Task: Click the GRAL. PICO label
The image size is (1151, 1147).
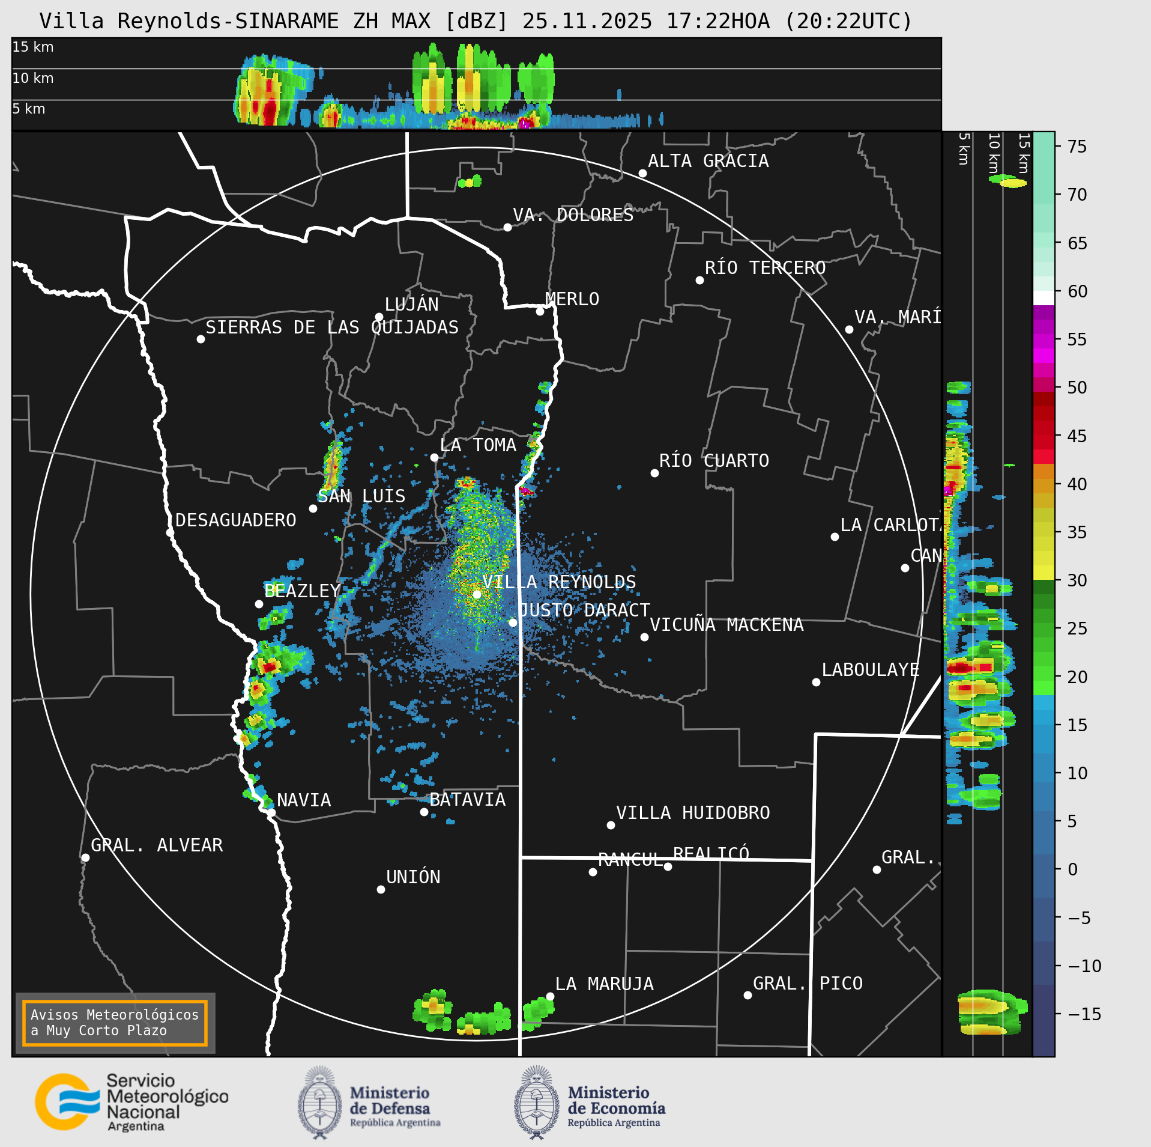Action: coord(808,984)
